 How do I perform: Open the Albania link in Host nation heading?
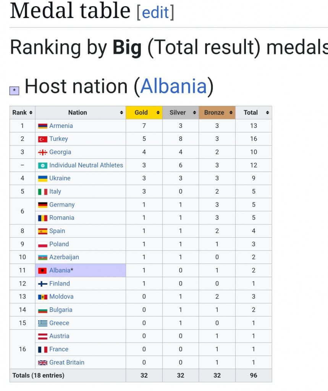[x=173, y=86]
